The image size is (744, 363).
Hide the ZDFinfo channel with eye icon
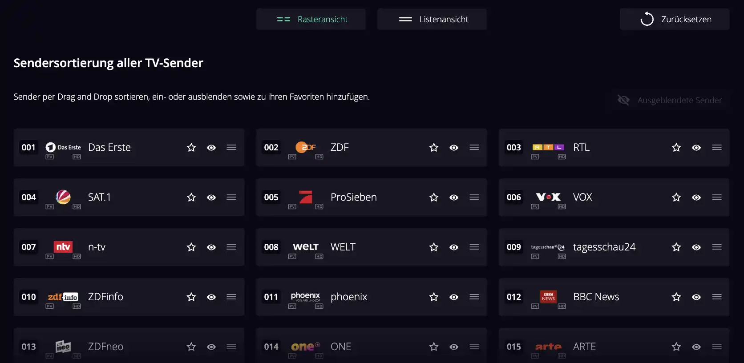(211, 297)
